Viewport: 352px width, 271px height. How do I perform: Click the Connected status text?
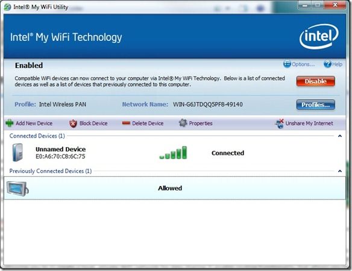(228, 153)
